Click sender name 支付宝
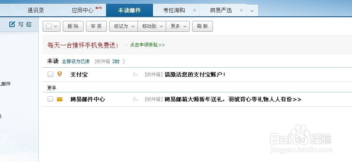The width and height of the screenshot is (352, 162). [79, 75]
